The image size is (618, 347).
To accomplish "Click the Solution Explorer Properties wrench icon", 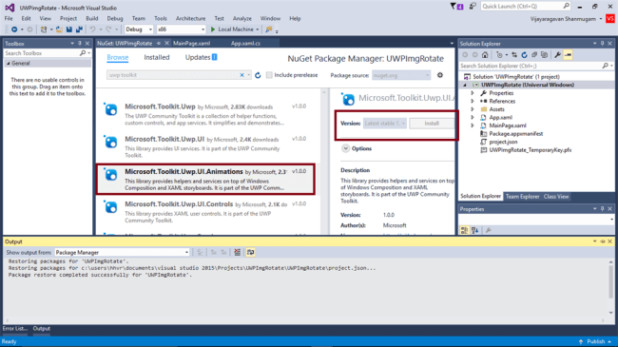I will (557, 55).
